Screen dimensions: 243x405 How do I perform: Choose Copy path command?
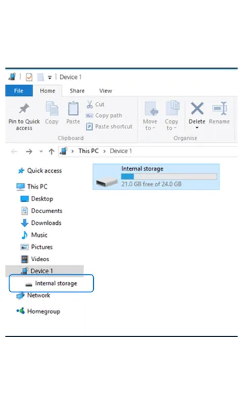click(104, 115)
